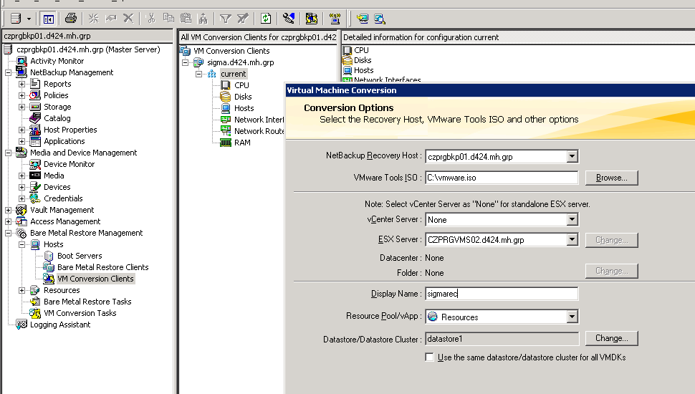Image resolution: width=695 pixels, height=394 pixels.
Task: Click the Credentials tree icon
Action: point(35,198)
